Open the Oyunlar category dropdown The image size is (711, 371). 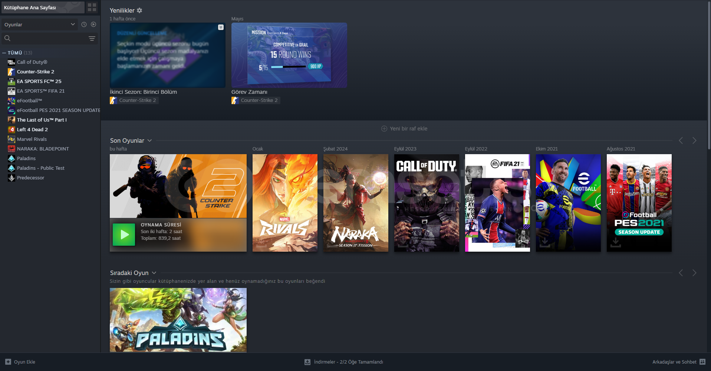tap(40, 24)
